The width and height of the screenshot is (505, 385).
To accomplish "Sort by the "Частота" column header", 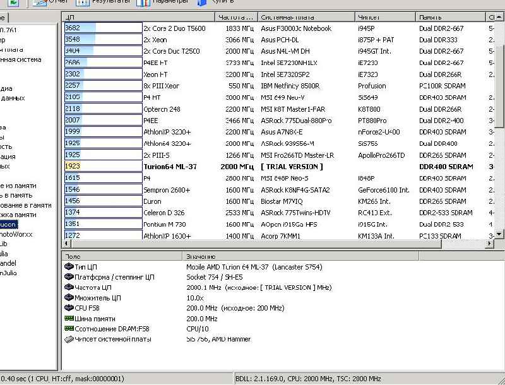I will pyautogui.click(x=236, y=17).
